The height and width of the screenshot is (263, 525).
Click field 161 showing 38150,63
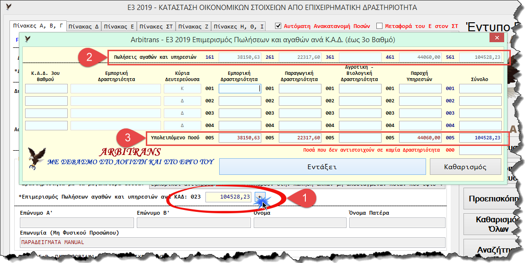click(240, 57)
